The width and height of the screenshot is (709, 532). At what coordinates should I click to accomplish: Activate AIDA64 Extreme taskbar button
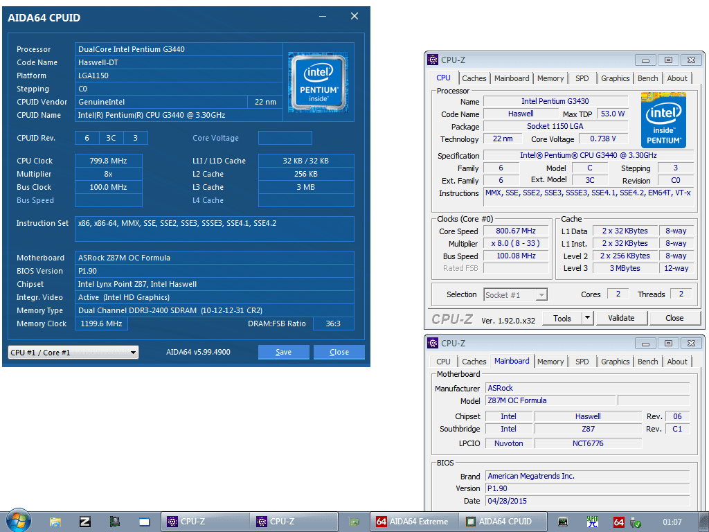click(x=414, y=522)
